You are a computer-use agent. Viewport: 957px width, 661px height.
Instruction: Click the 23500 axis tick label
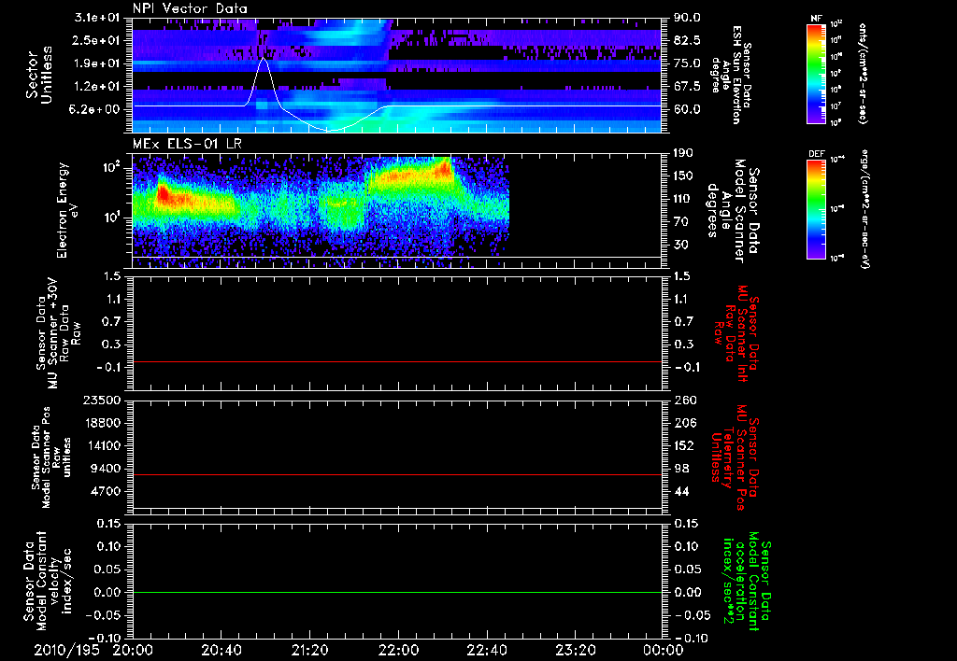[x=101, y=400]
